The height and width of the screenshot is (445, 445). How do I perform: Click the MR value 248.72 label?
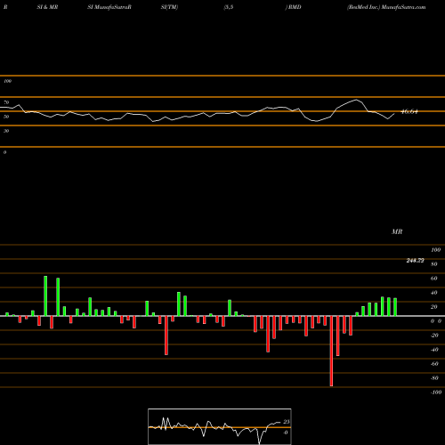coord(415,261)
